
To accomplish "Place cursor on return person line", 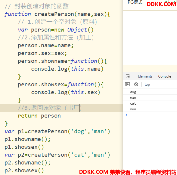I will 39,116.
